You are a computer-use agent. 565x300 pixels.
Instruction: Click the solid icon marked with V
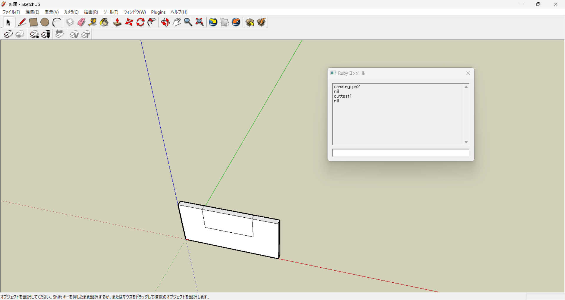(x=74, y=34)
